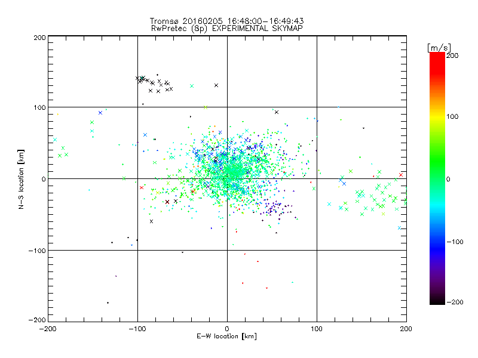Viewport: 478px width, 358px height.
Task: Click the colorbar tick label '200'
Action: (x=452, y=55)
